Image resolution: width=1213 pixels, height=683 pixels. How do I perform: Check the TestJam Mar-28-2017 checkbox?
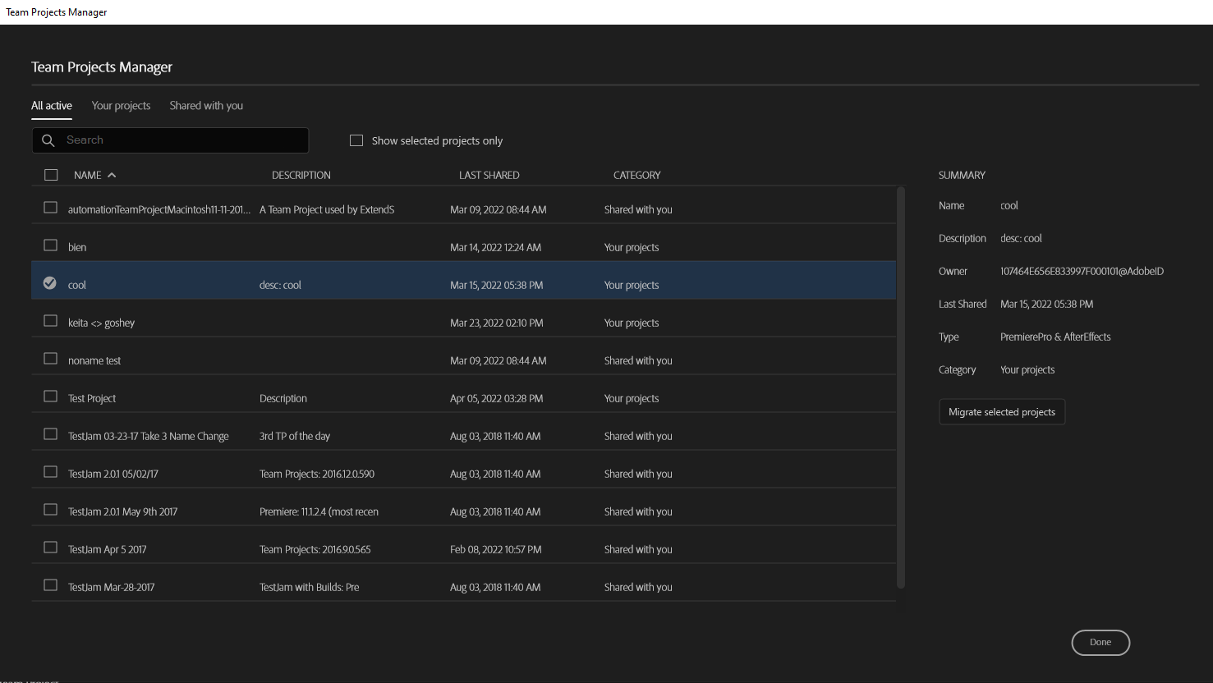(50, 584)
